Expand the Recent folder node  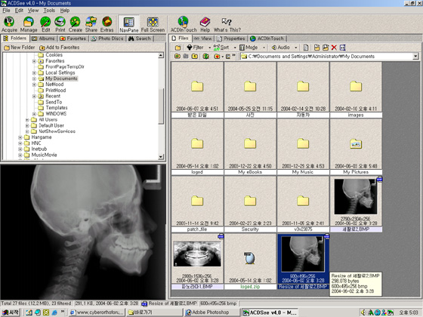coord(34,97)
